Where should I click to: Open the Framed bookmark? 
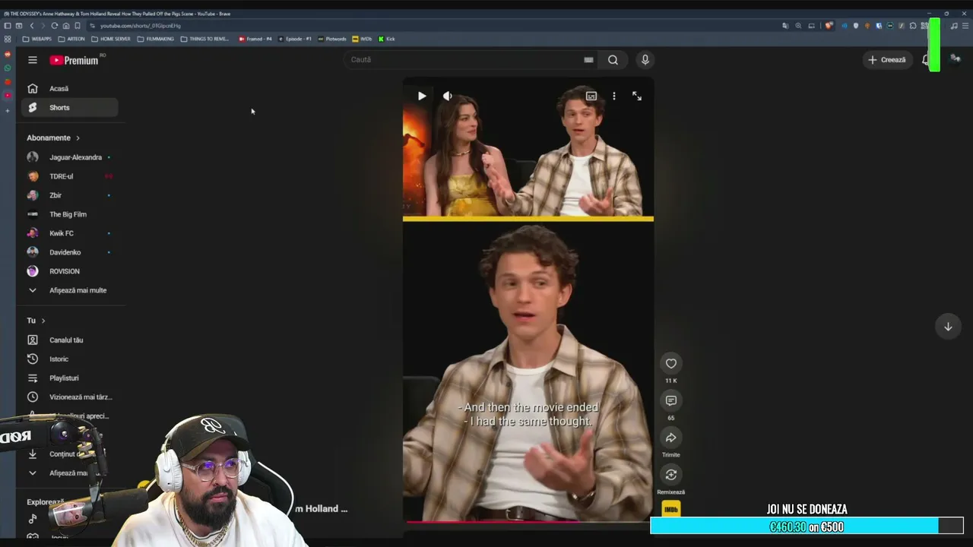pyautogui.click(x=255, y=39)
